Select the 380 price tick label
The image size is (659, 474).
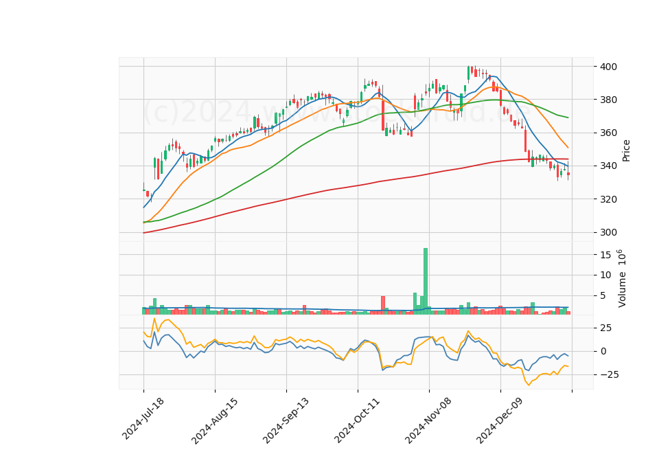click(609, 100)
